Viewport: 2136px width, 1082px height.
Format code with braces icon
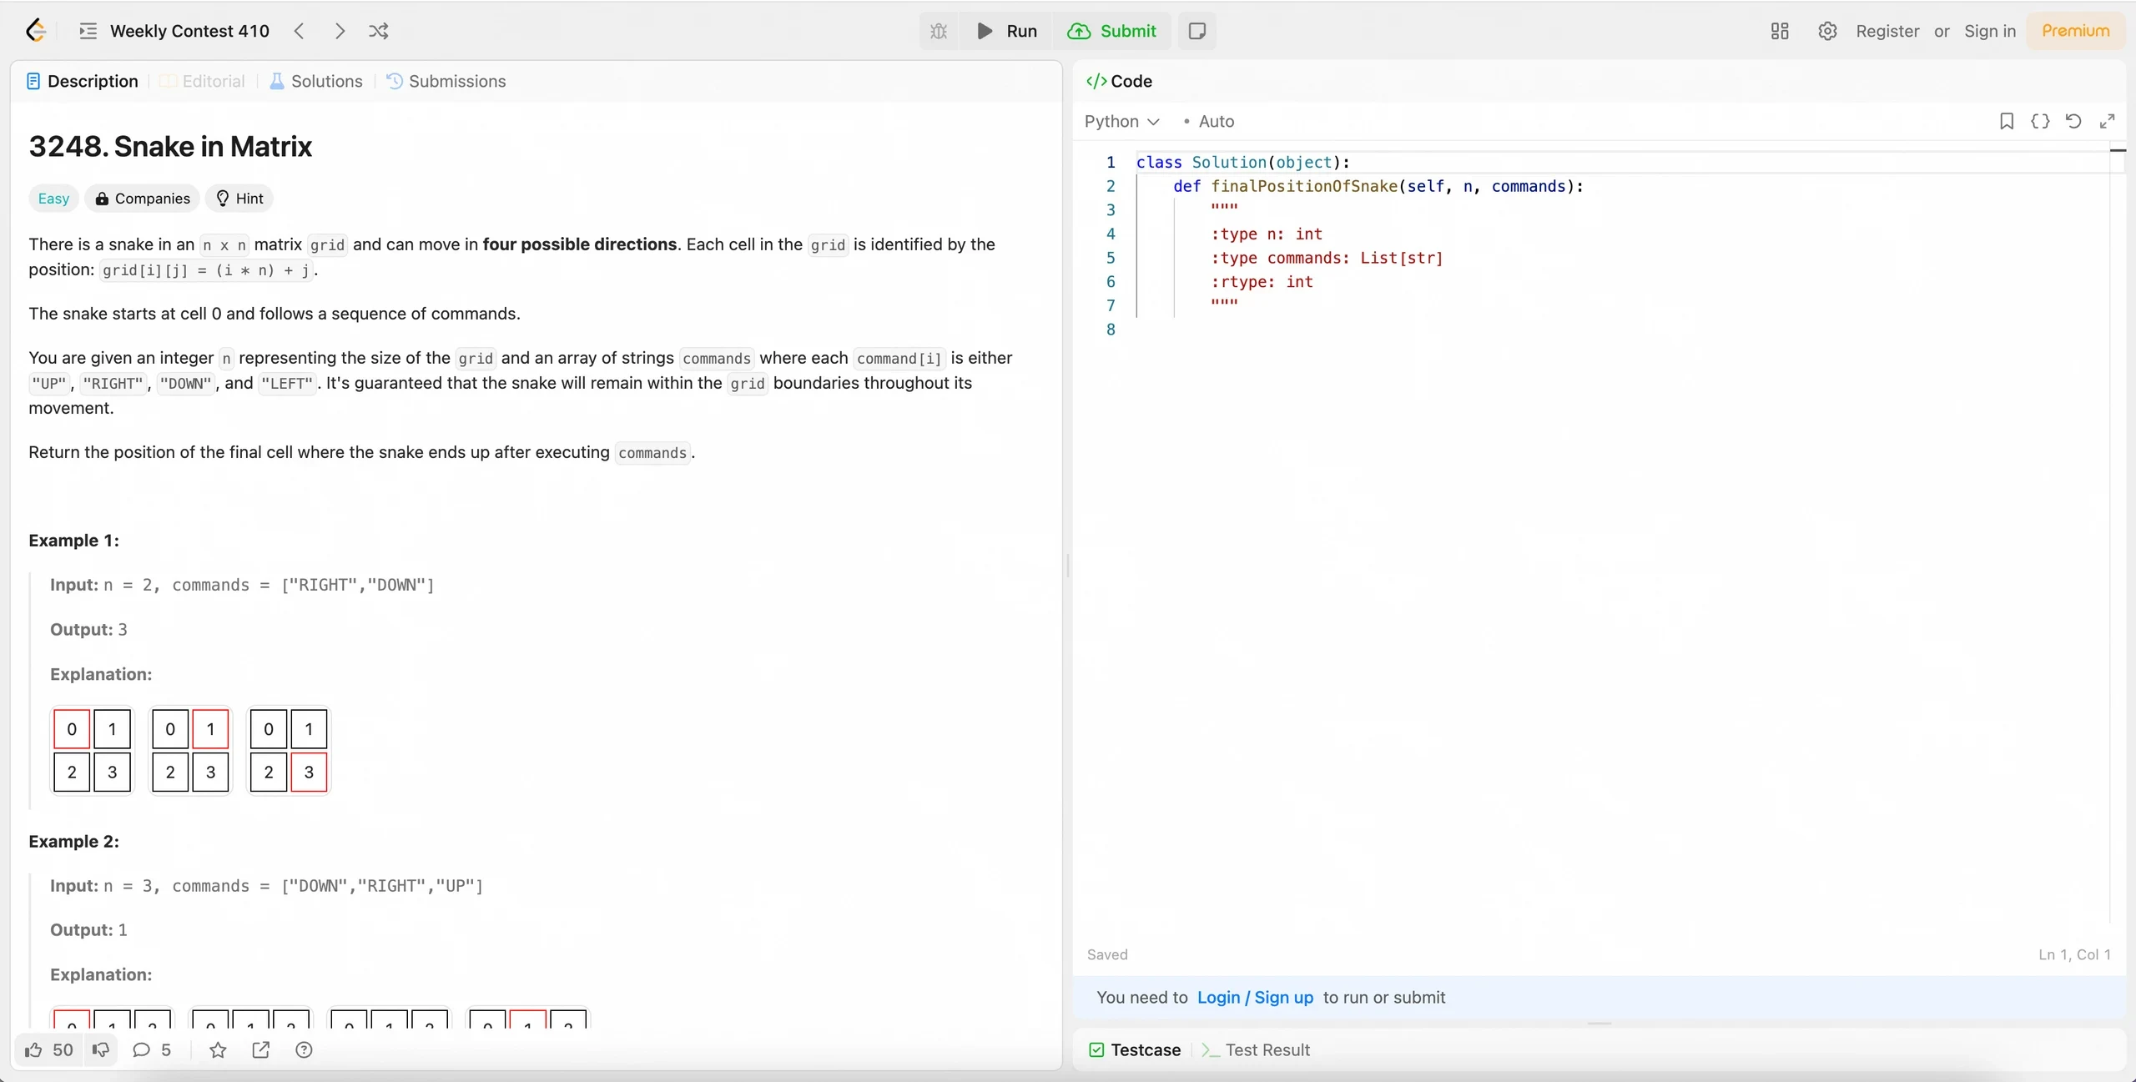tap(2040, 121)
